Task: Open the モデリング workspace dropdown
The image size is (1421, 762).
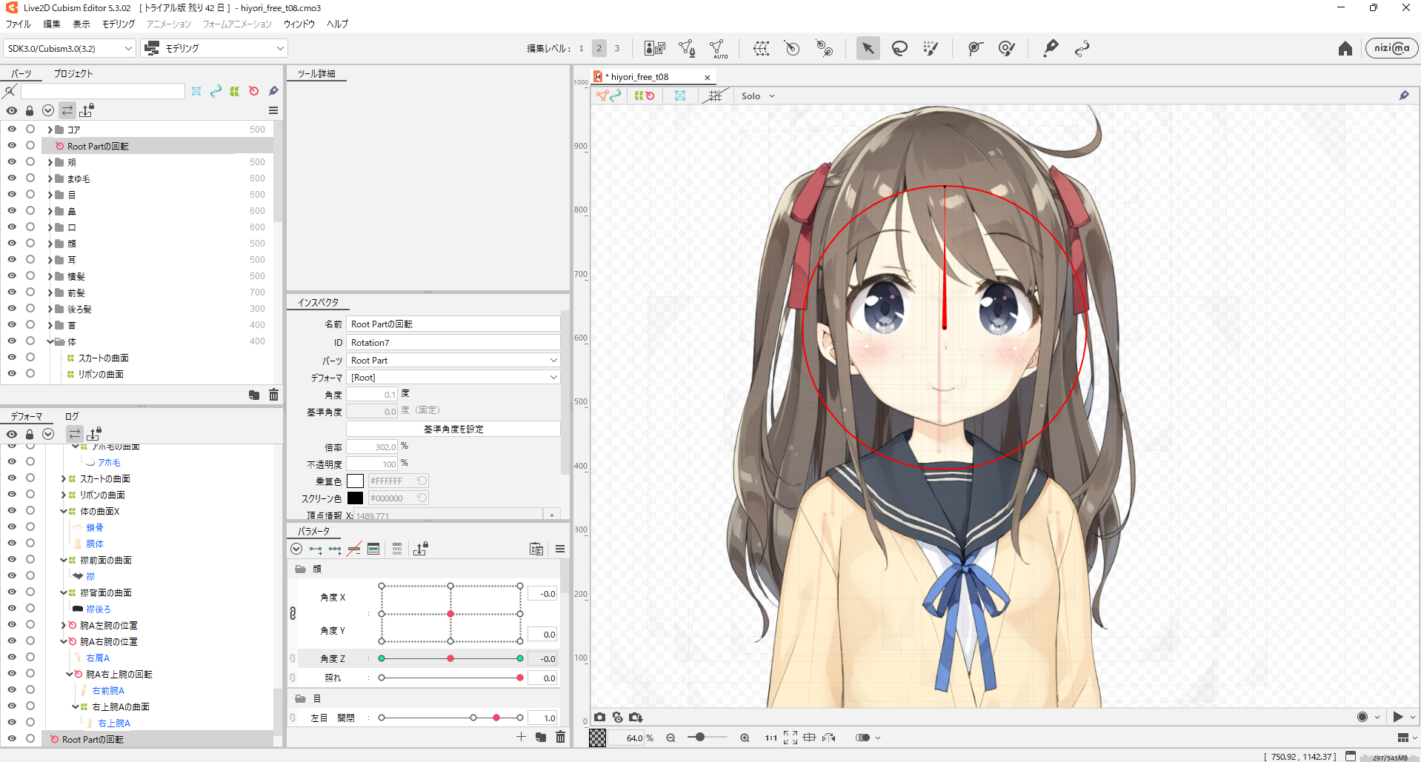Action: pyautogui.click(x=214, y=49)
